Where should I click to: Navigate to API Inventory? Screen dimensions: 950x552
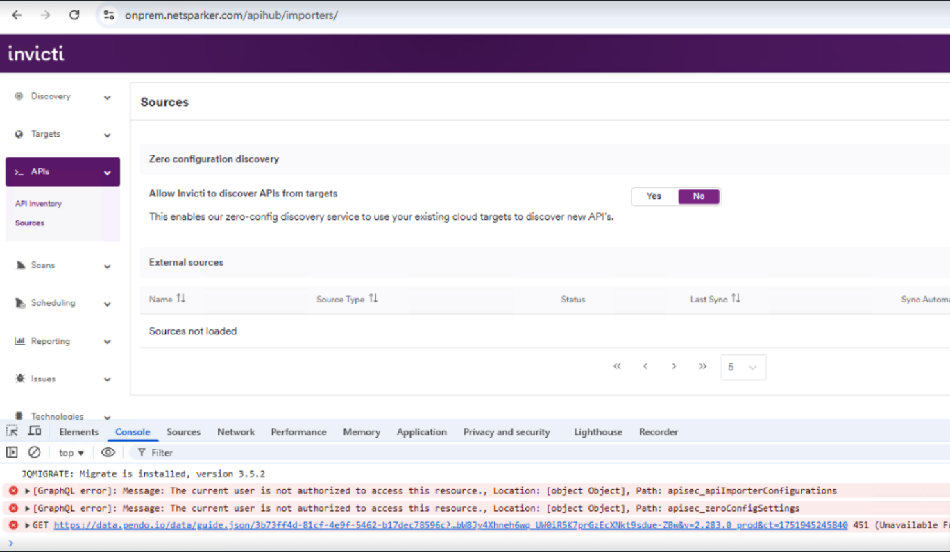tap(38, 203)
